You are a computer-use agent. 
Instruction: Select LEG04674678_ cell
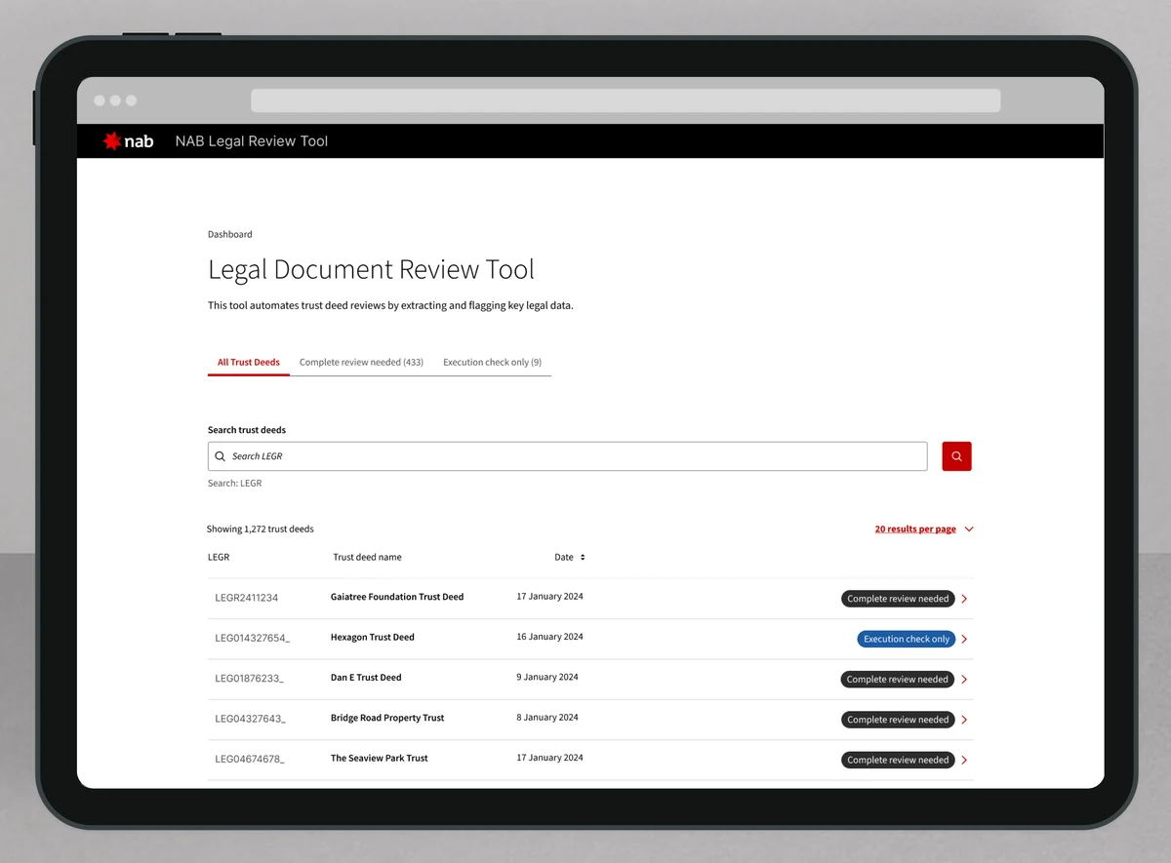[x=250, y=759]
